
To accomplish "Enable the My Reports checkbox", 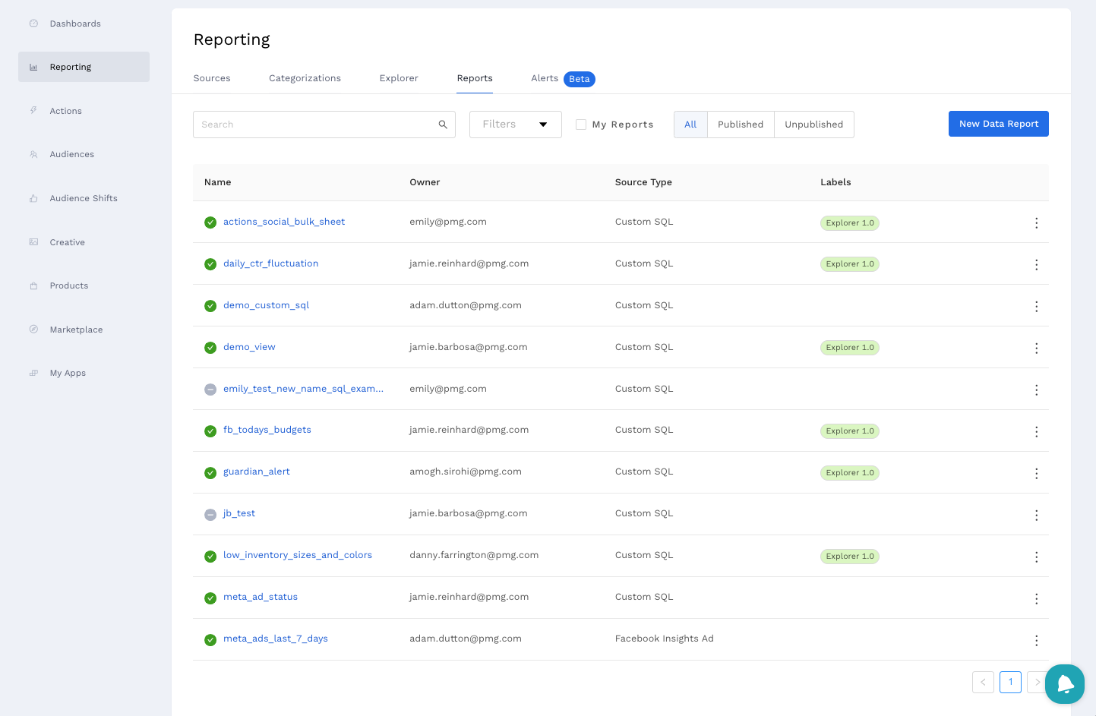I will (x=581, y=125).
